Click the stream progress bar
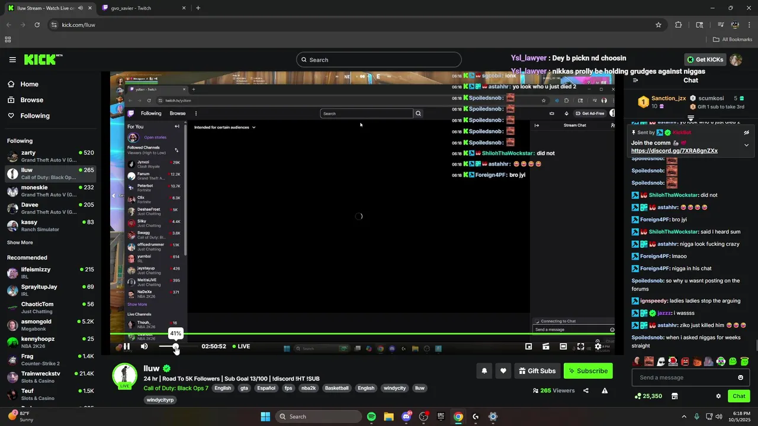Image resolution: width=758 pixels, height=426 pixels. pyautogui.click(x=362, y=334)
